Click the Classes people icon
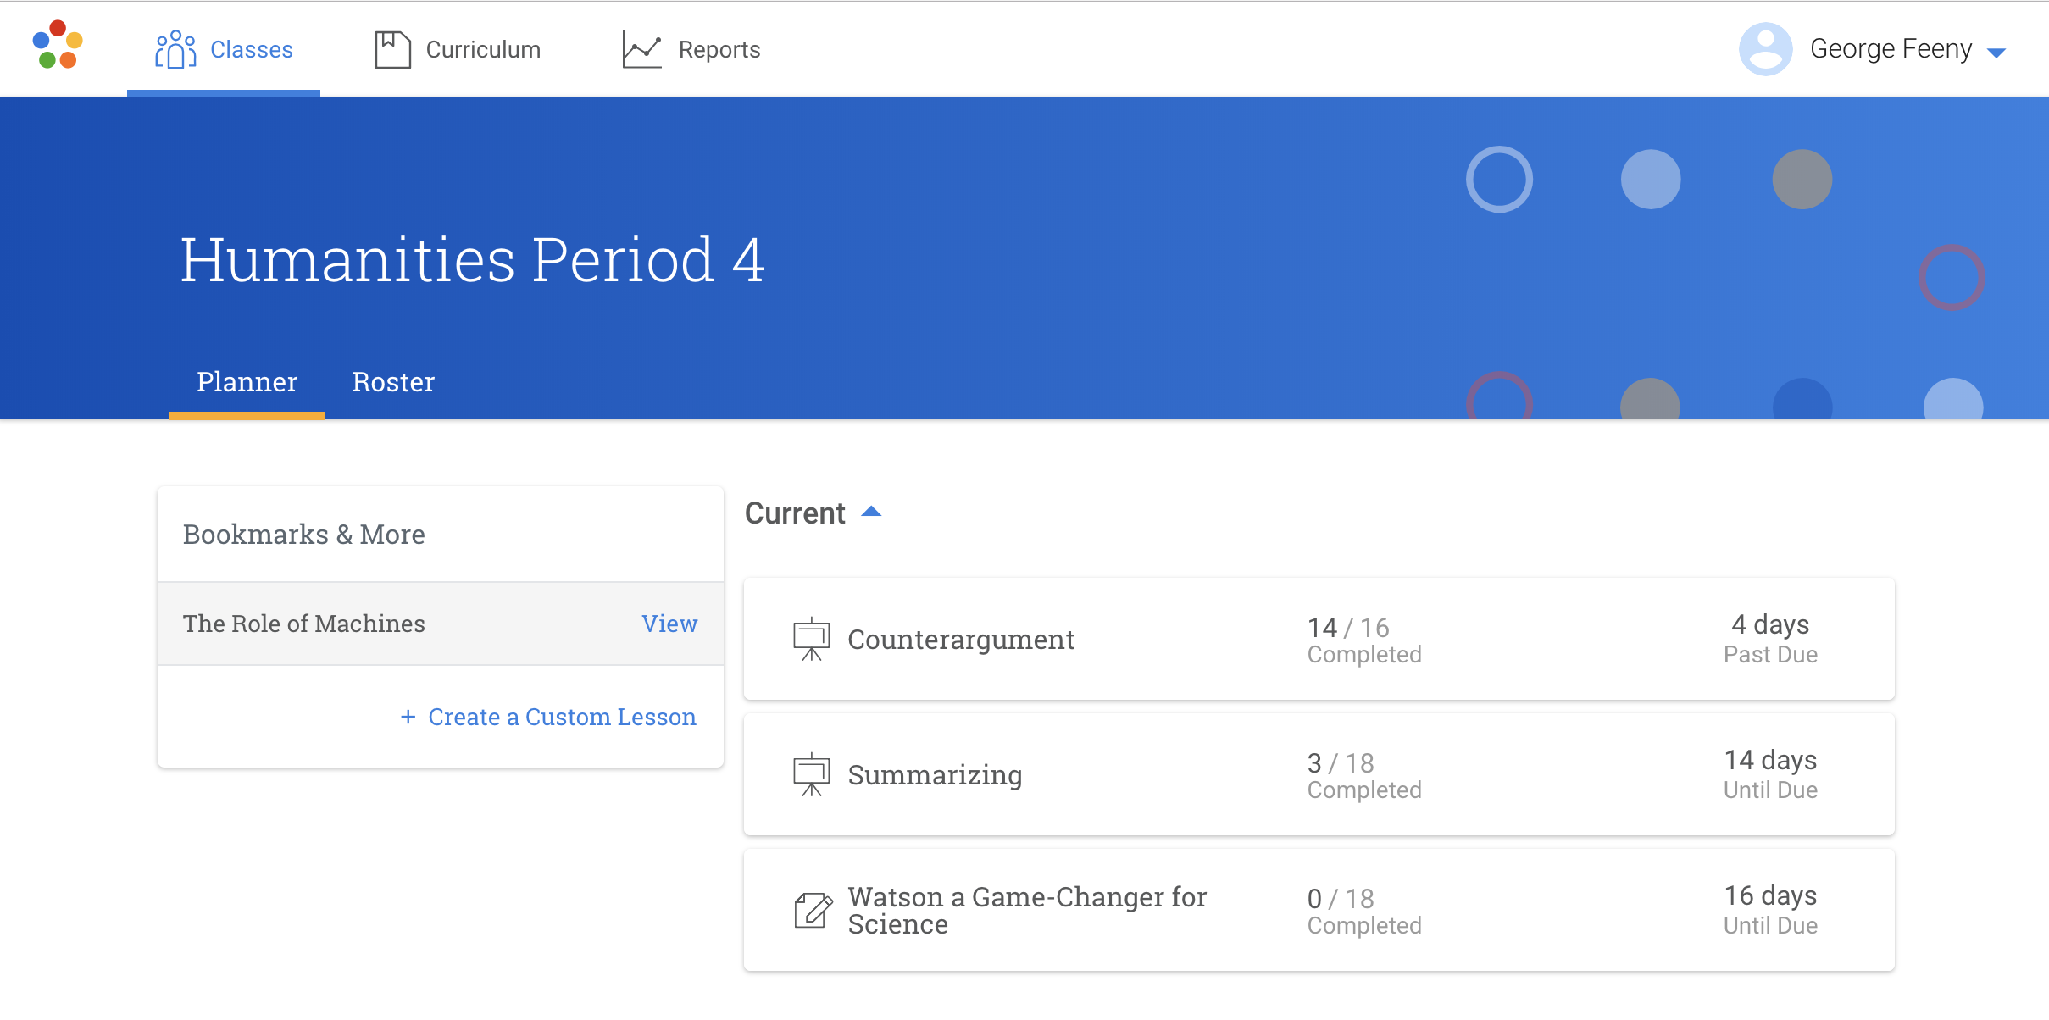 pyautogui.click(x=175, y=49)
